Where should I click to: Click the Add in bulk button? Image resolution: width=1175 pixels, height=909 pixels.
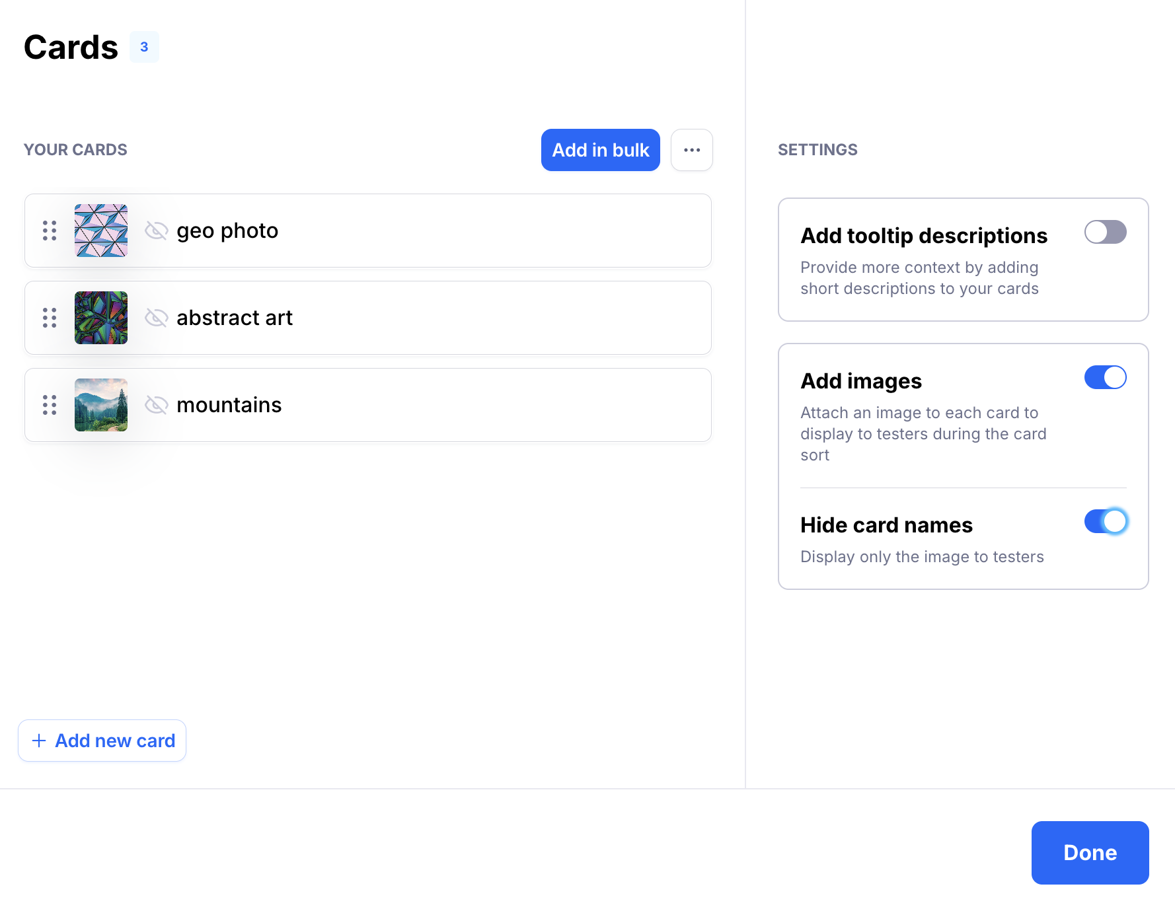pos(600,150)
